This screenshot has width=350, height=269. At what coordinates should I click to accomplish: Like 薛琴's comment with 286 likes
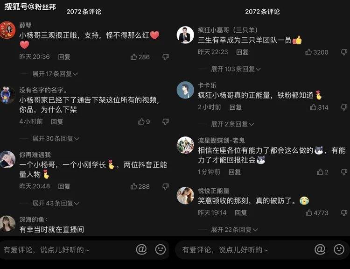[133, 57]
